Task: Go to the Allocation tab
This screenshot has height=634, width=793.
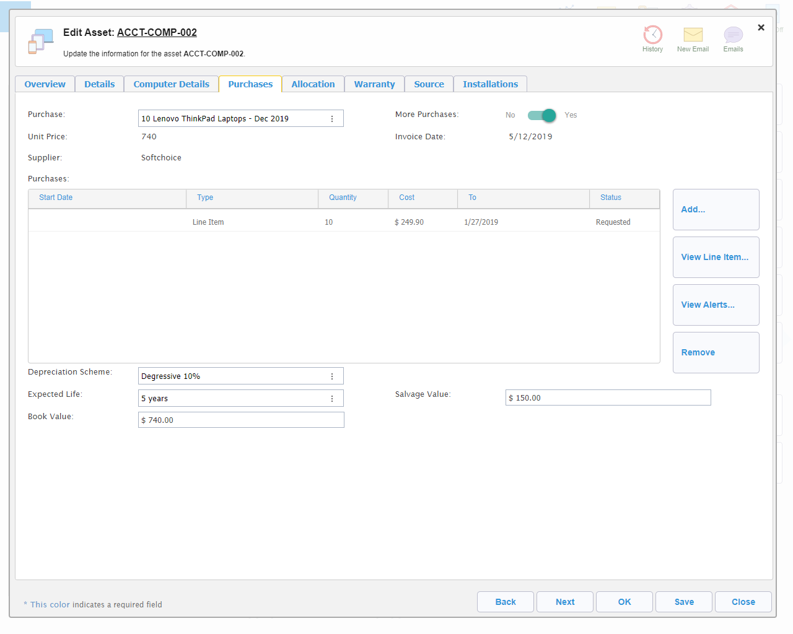Action: pyautogui.click(x=313, y=84)
